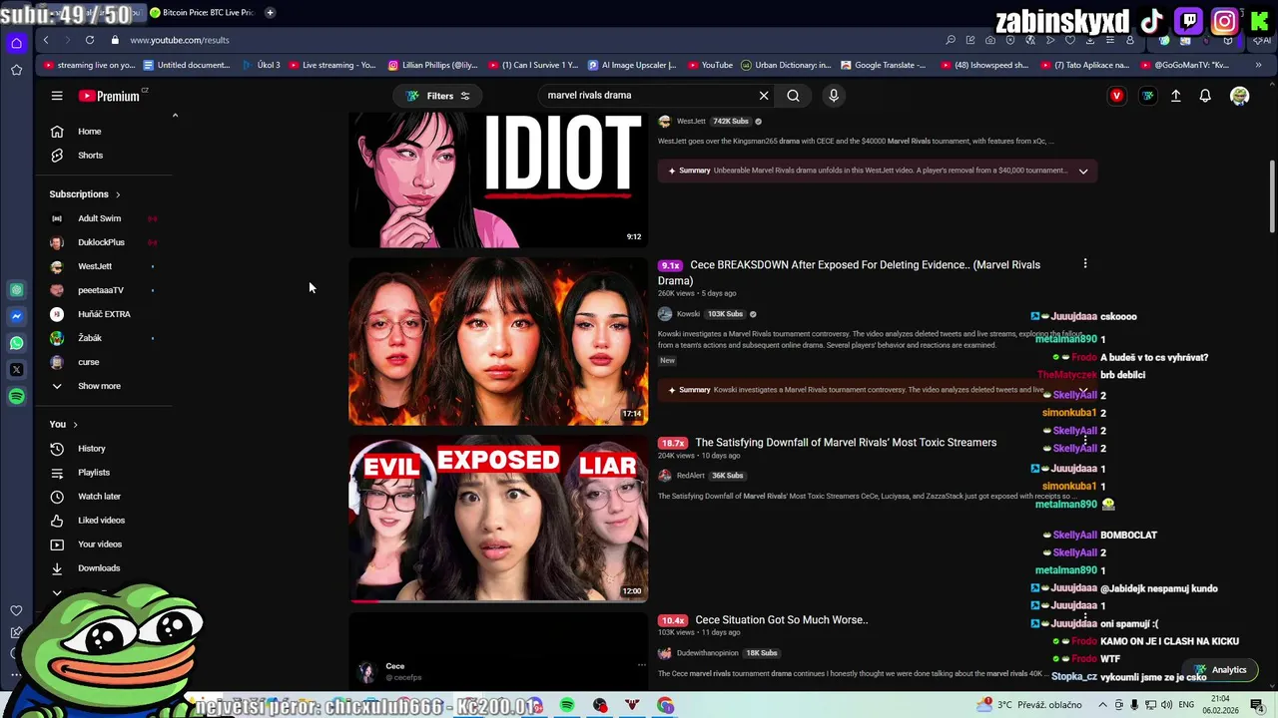This screenshot has width=1278, height=718.
Task: Switch to the Bitcoin Price browser tab
Action: [x=205, y=13]
